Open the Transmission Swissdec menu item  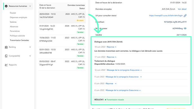(x=19, y=40)
